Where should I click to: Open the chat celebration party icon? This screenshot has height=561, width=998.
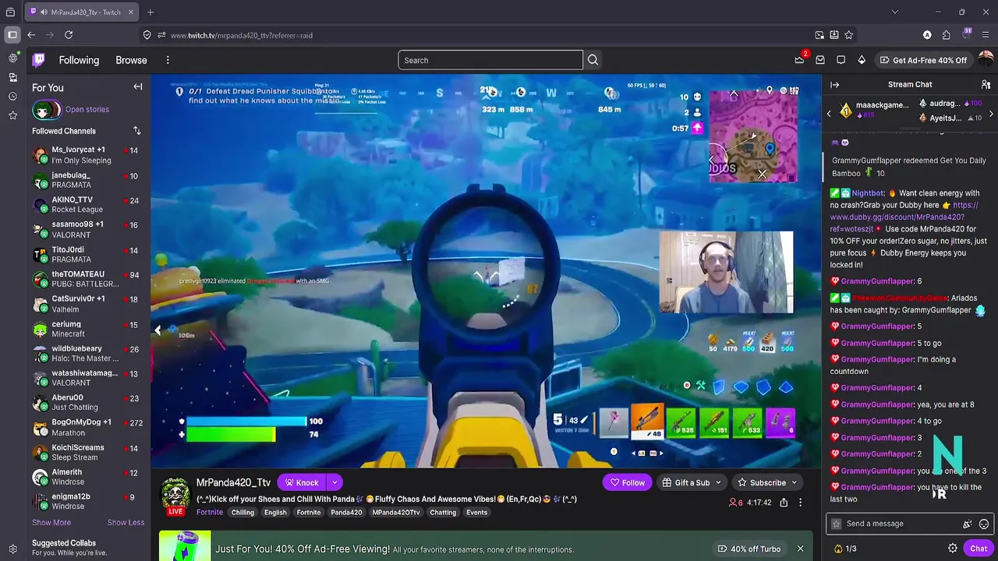point(968,524)
